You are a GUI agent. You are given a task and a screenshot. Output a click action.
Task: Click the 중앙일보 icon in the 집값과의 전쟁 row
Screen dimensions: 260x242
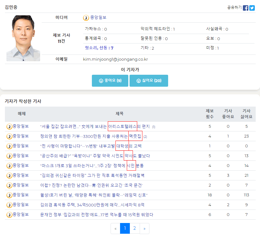pyautogui.click(x=9, y=215)
